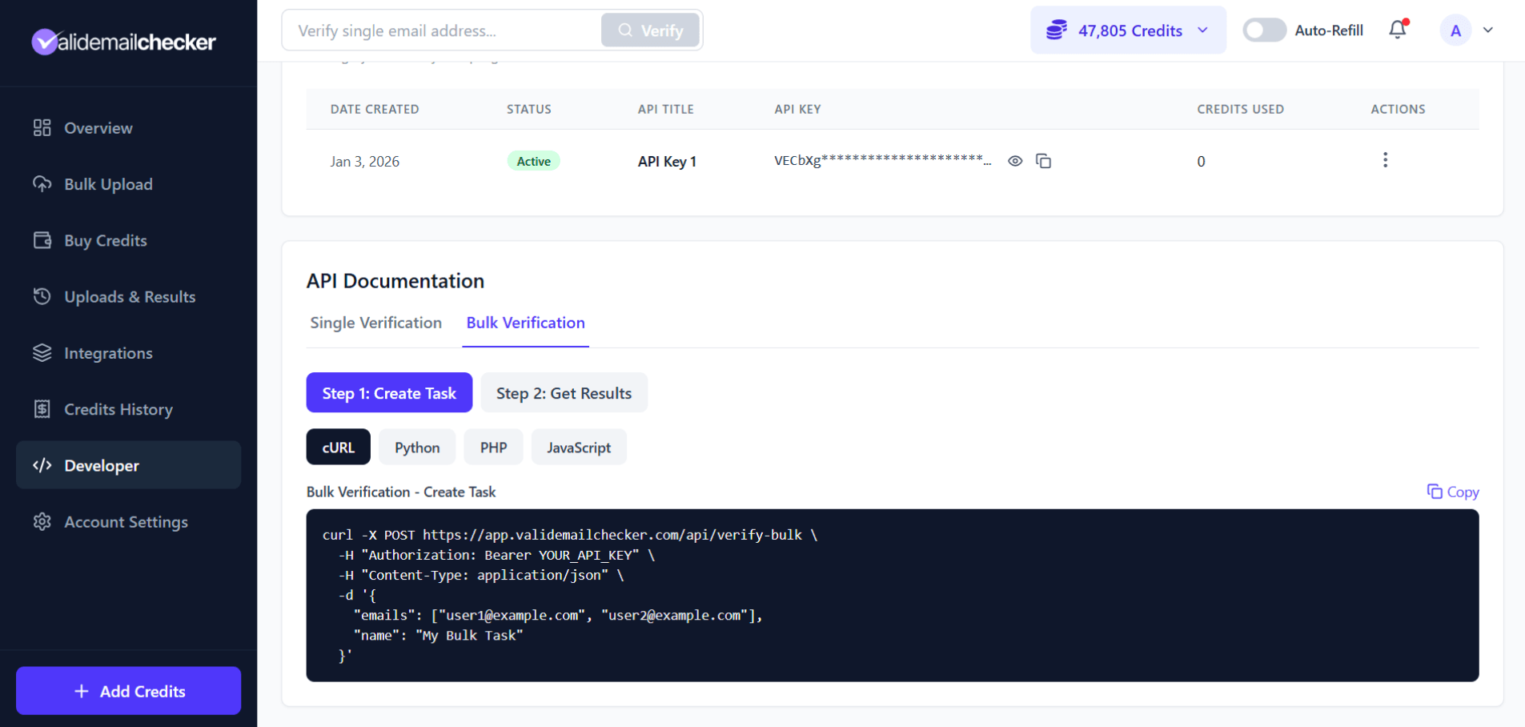The width and height of the screenshot is (1525, 727).
Task: Switch to the Single Verification tab
Action: click(x=375, y=323)
